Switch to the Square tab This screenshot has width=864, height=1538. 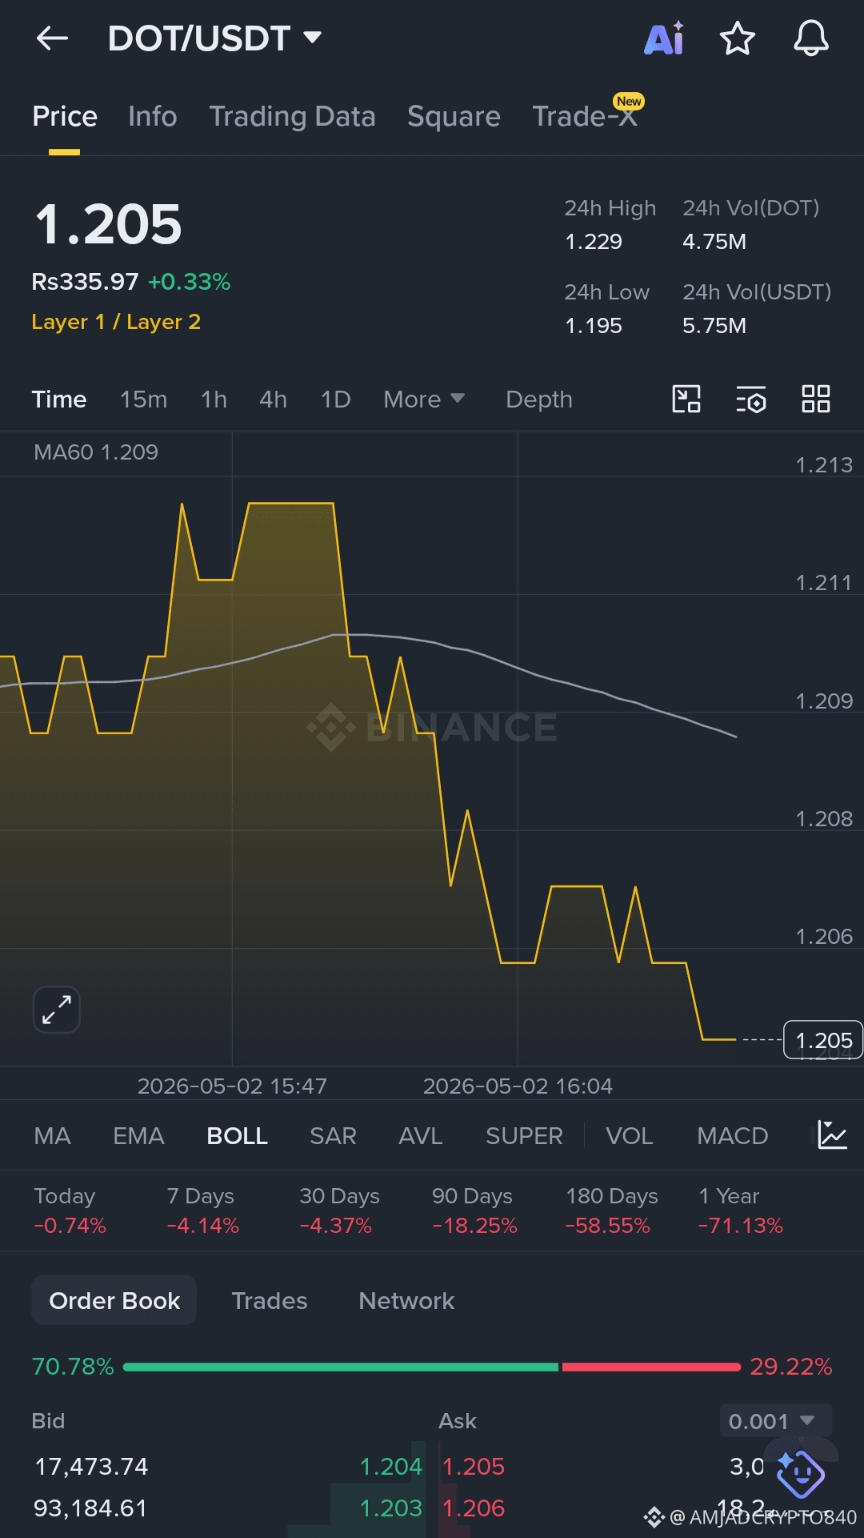pos(454,117)
